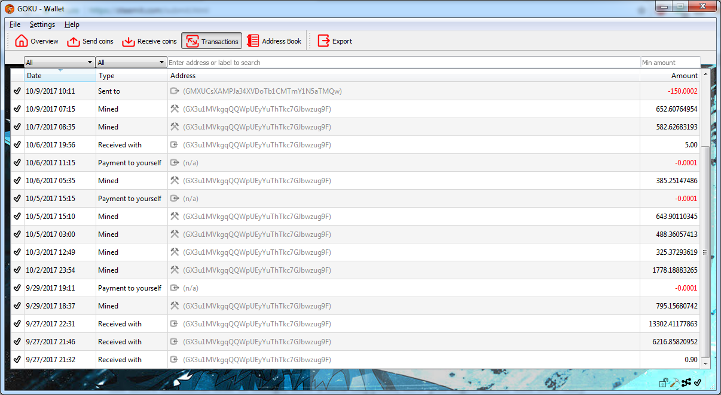Click confirmed checkmark for 10/2/2017 23:54 row
Image resolution: width=721 pixels, height=395 pixels.
(17, 270)
